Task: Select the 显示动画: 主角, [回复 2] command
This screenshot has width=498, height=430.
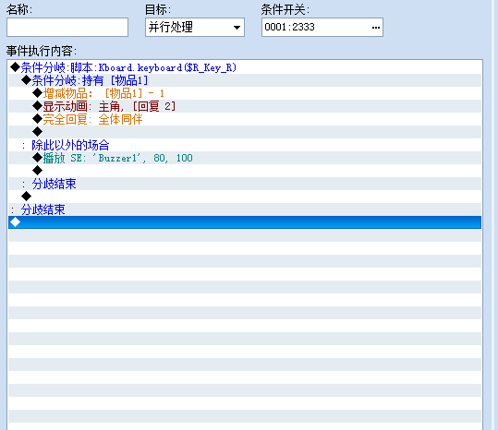Action: click(245, 106)
